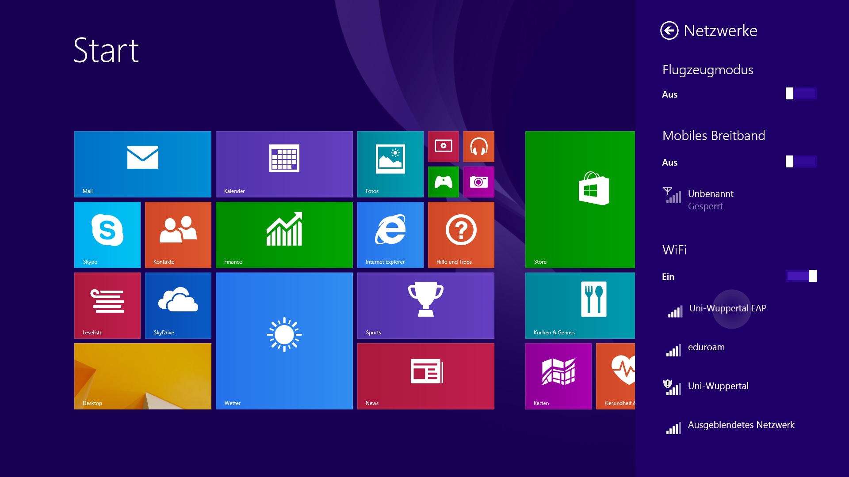The height and width of the screenshot is (477, 849).
Task: Open the Mail tile
Action: 143,164
